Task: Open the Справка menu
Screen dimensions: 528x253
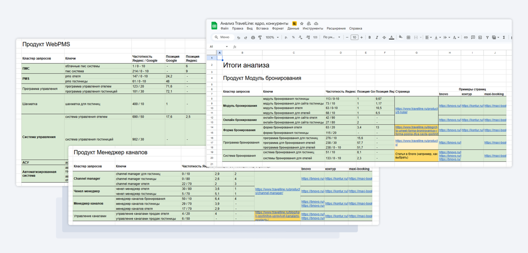Action: 356,29
